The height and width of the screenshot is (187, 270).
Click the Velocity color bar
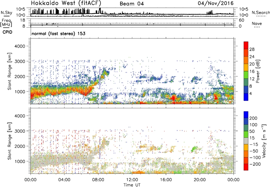point(246,141)
